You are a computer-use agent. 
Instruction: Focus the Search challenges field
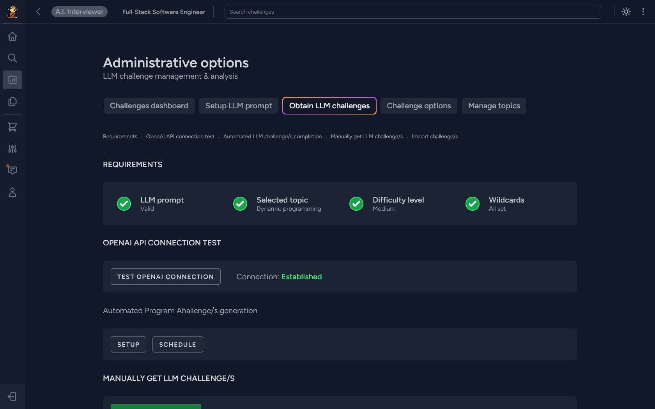[412, 12]
